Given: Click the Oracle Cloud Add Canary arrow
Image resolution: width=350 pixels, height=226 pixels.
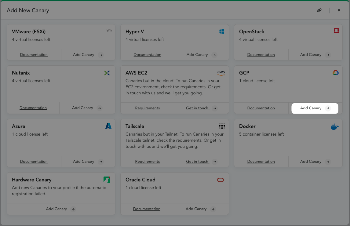Looking at the screenshot, I should (213, 209).
